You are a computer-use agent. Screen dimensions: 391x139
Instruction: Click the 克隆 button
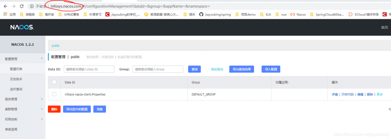(x=100, y=109)
